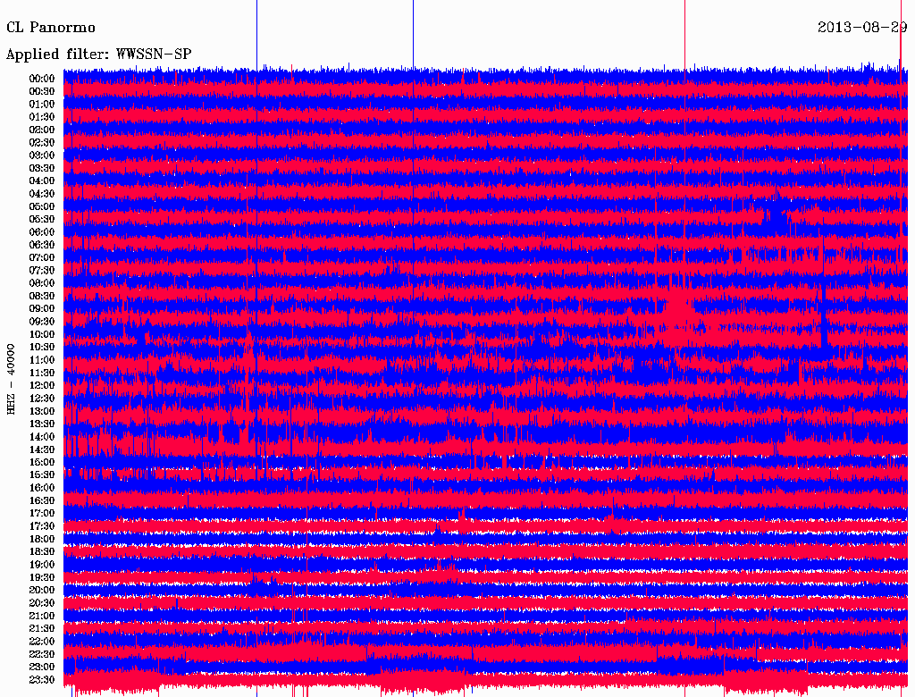Image resolution: width=915 pixels, height=697 pixels.
Task: Select the 00:00 time label
Action: (x=42, y=79)
